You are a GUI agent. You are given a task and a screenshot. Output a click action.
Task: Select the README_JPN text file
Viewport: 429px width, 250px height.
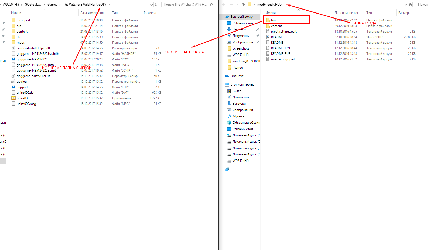click(280, 48)
